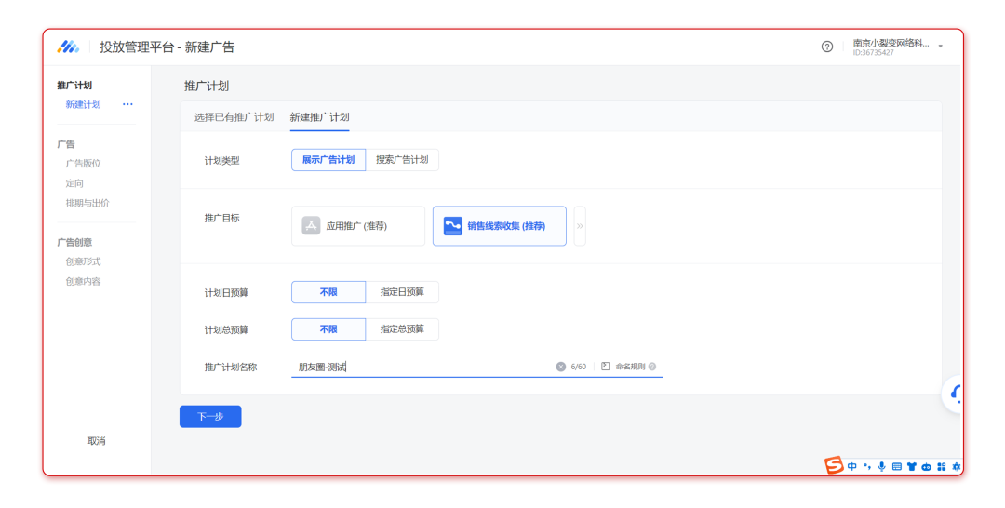The image size is (1005, 508).
Task: Select 展示广告计划 plan type
Action: (x=328, y=160)
